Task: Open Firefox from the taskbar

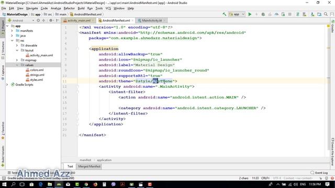Action: (x=95, y=184)
